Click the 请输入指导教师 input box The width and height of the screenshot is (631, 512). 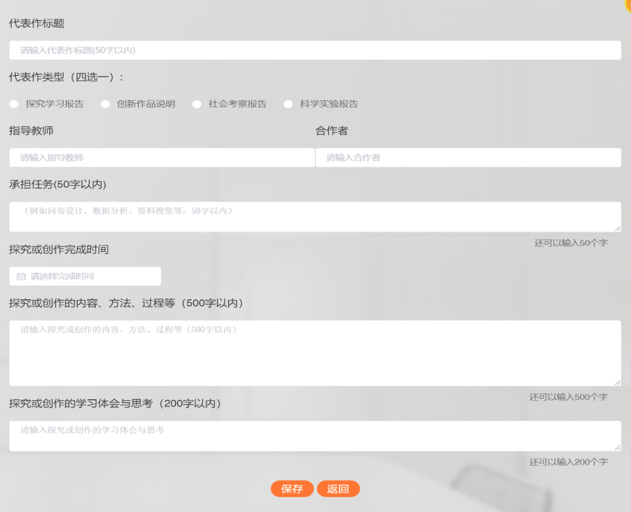point(162,158)
